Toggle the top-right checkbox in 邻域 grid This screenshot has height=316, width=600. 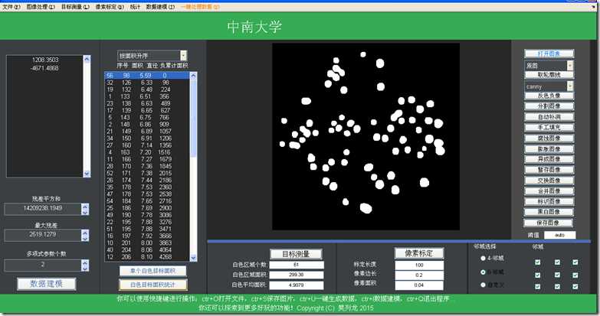point(575,262)
